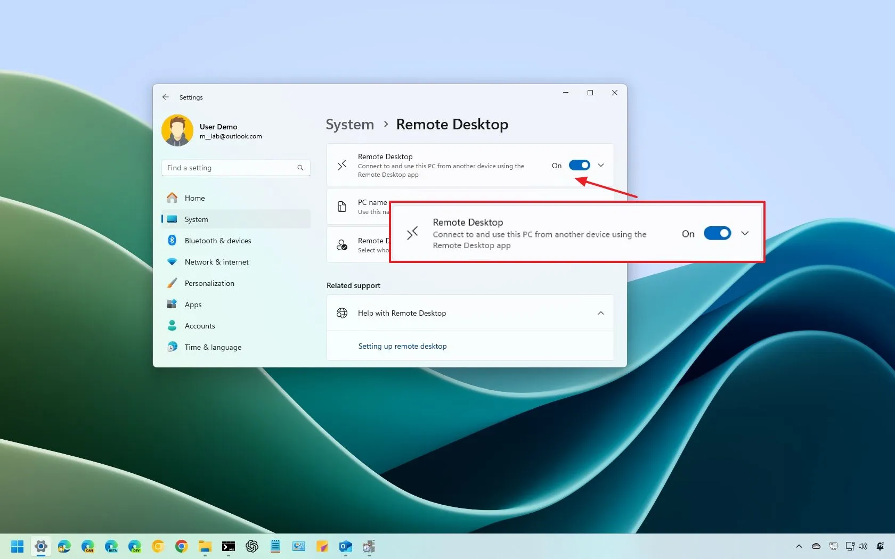
Task: Open the Setting up remote desktop link
Action: click(x=402, y=346)
